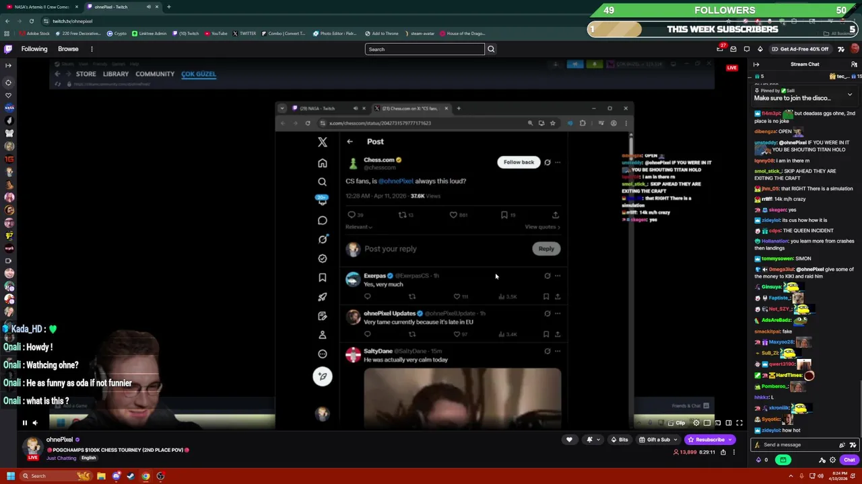
Task: Open the chat settings gear
Action: (x=832, y=460)
